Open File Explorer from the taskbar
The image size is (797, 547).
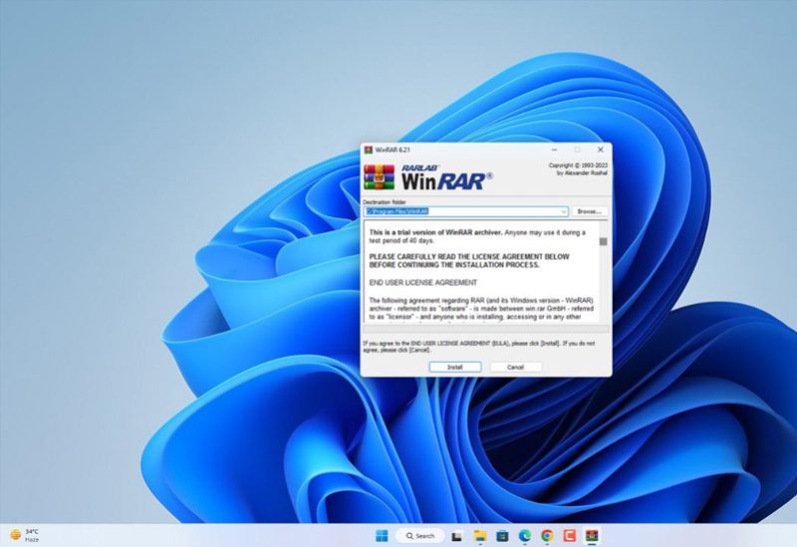(480, 535)
